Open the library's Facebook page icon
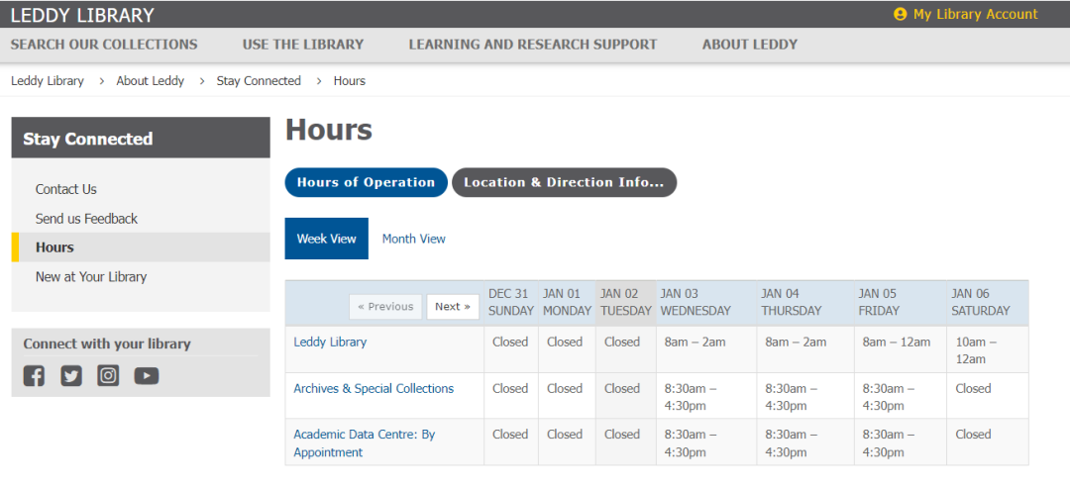 pyautogui.click(x=34, y=376)
